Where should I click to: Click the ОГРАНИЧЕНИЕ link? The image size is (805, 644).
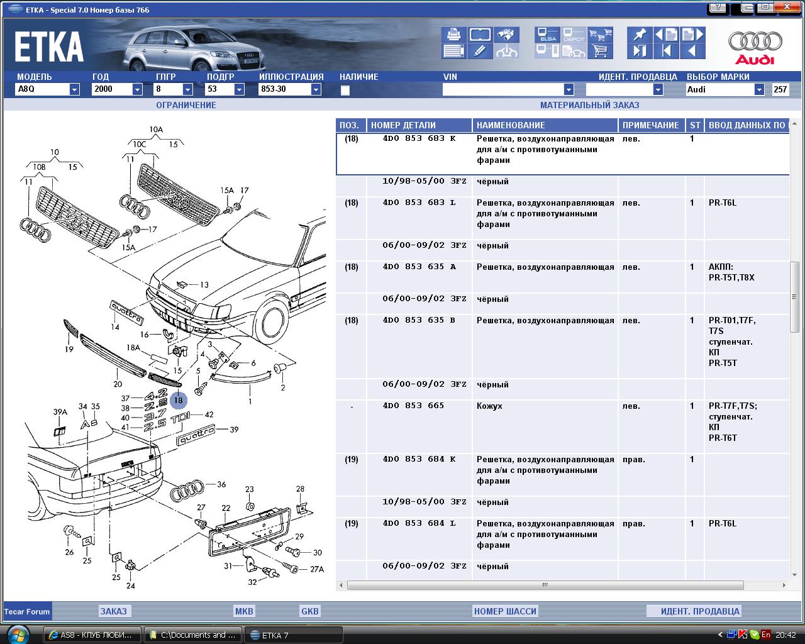click(x=186, y=105)
